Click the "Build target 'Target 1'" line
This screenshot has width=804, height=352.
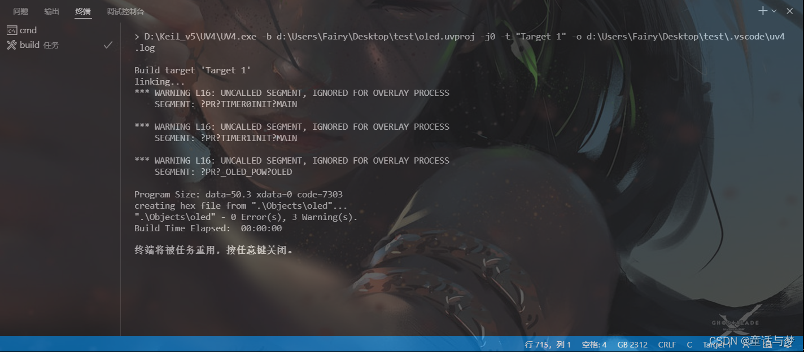[x=193, y=71]
